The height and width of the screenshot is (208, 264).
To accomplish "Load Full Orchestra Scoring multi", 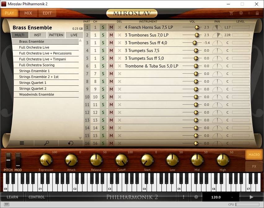I will [46, 65].
